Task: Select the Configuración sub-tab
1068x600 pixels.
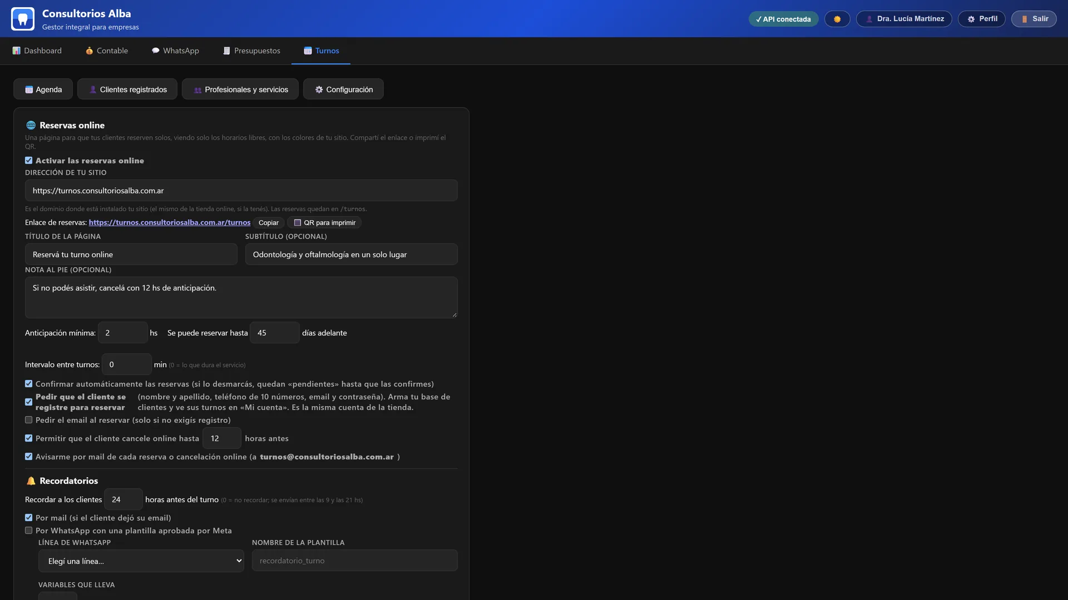Action: click(x=343, y=89)
